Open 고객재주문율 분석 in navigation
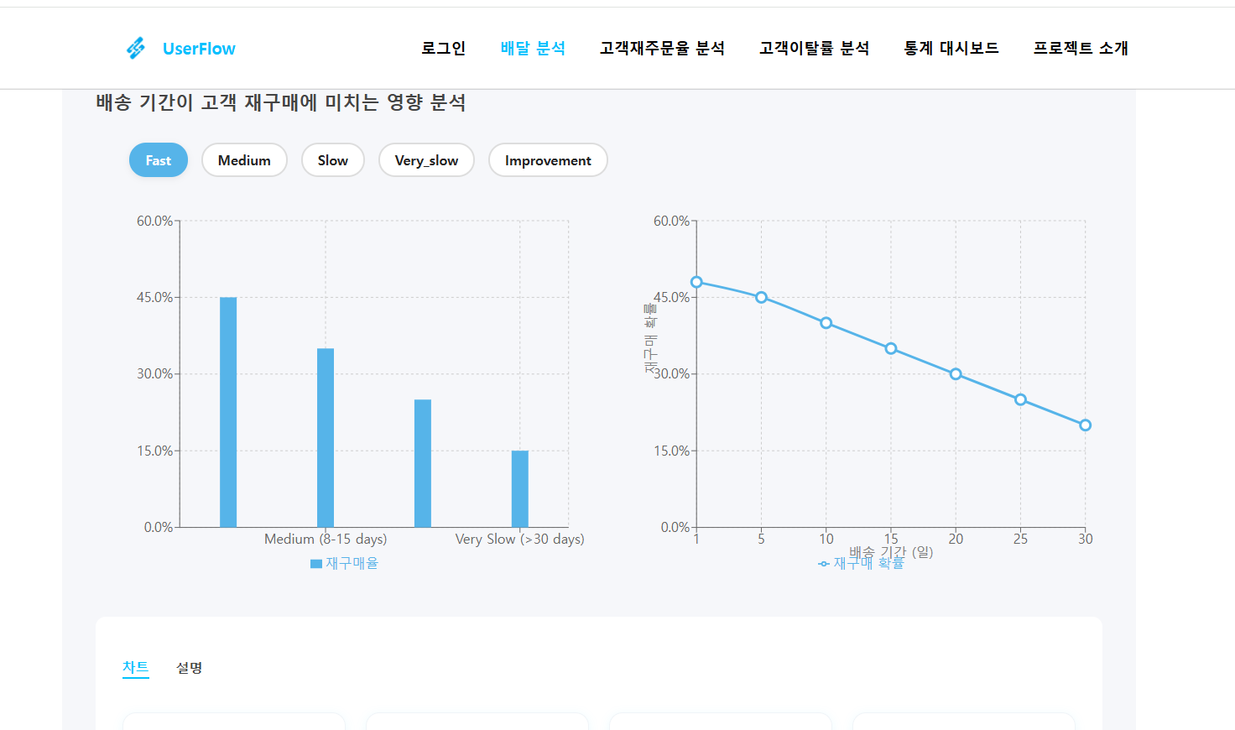Screen dimensions: 1235x730 pyautogui.click(x=662, y=48)
